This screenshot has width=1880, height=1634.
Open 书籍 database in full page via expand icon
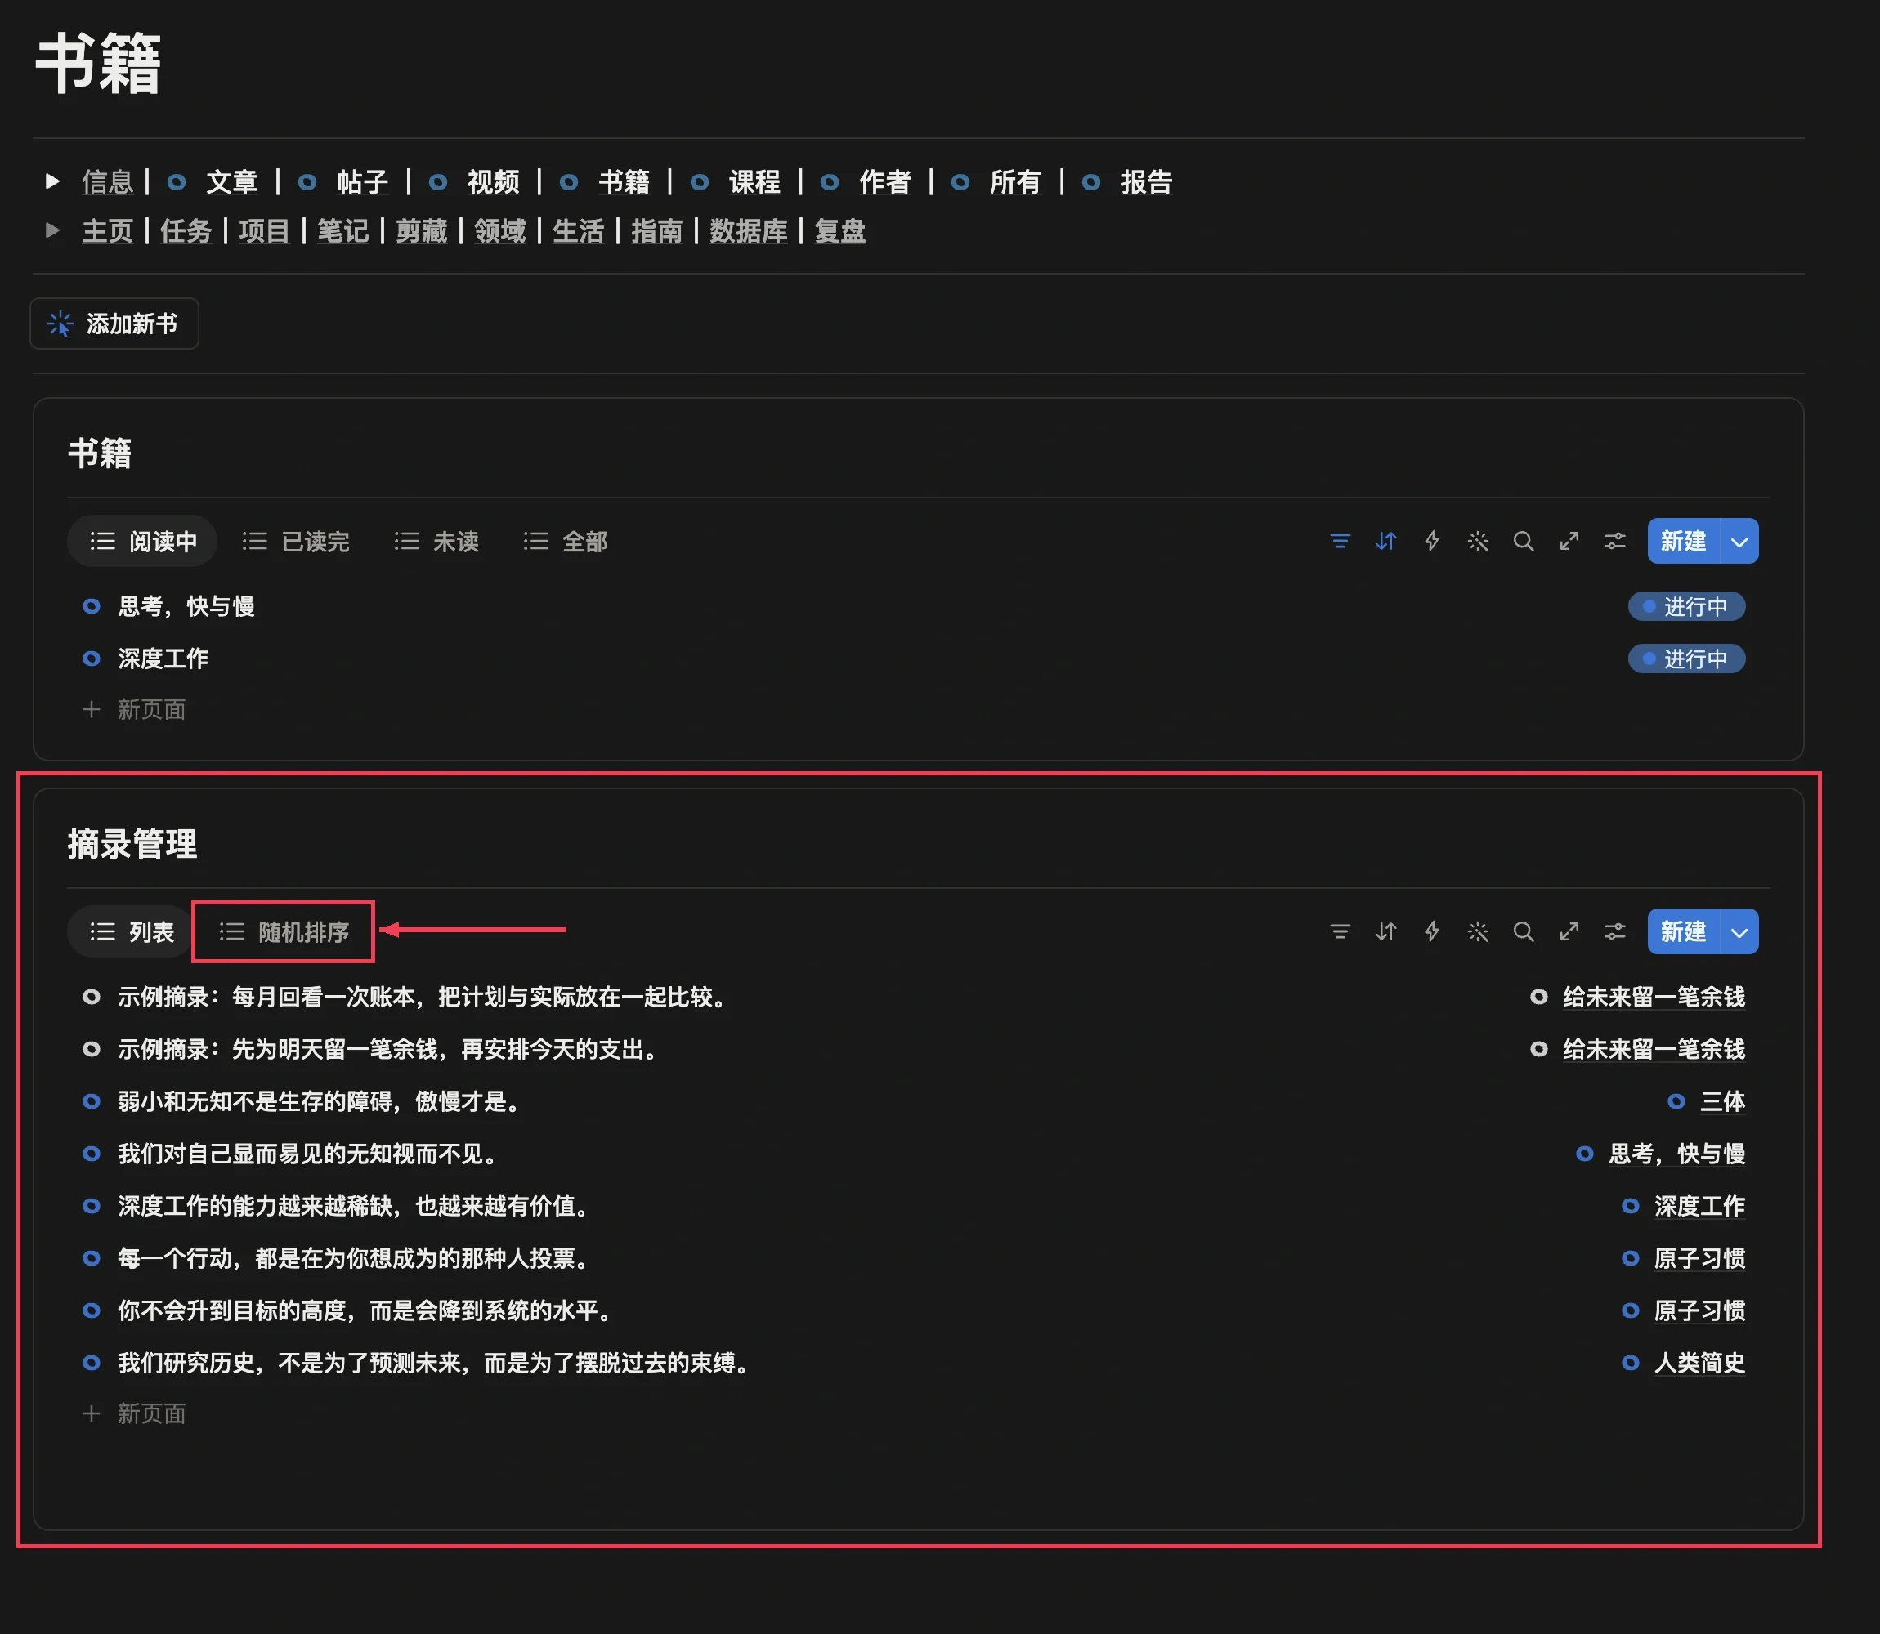point(1569,542)
